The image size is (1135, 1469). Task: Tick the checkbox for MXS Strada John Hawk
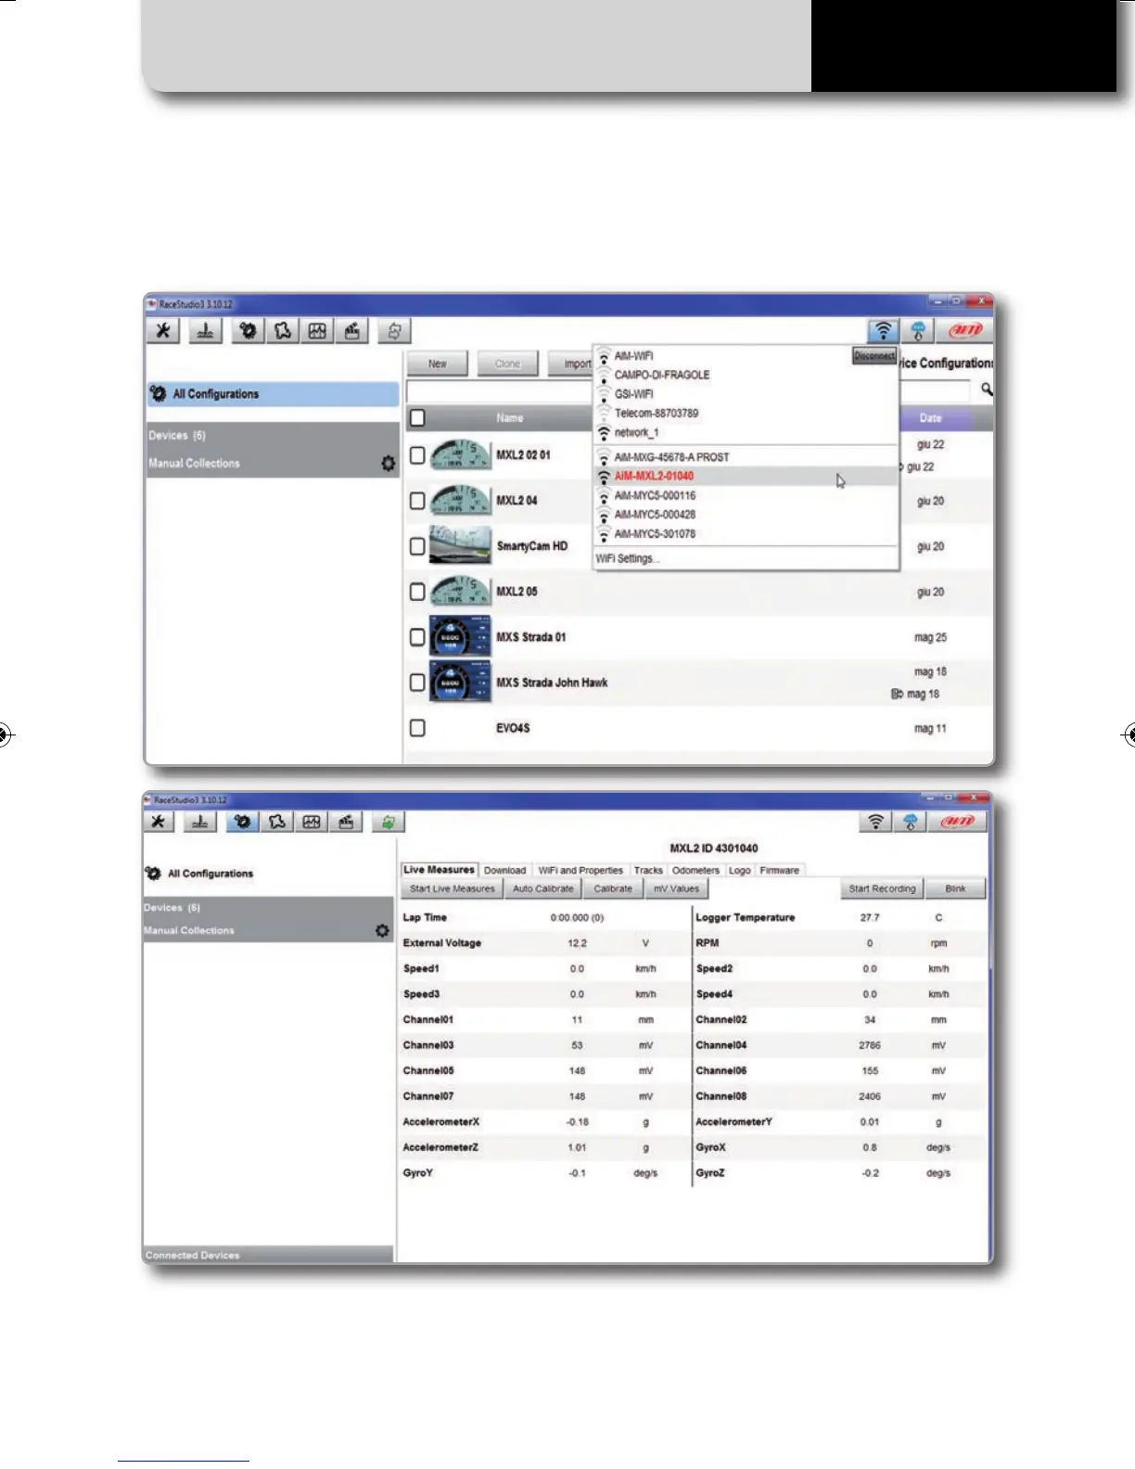tap(417, 683)
